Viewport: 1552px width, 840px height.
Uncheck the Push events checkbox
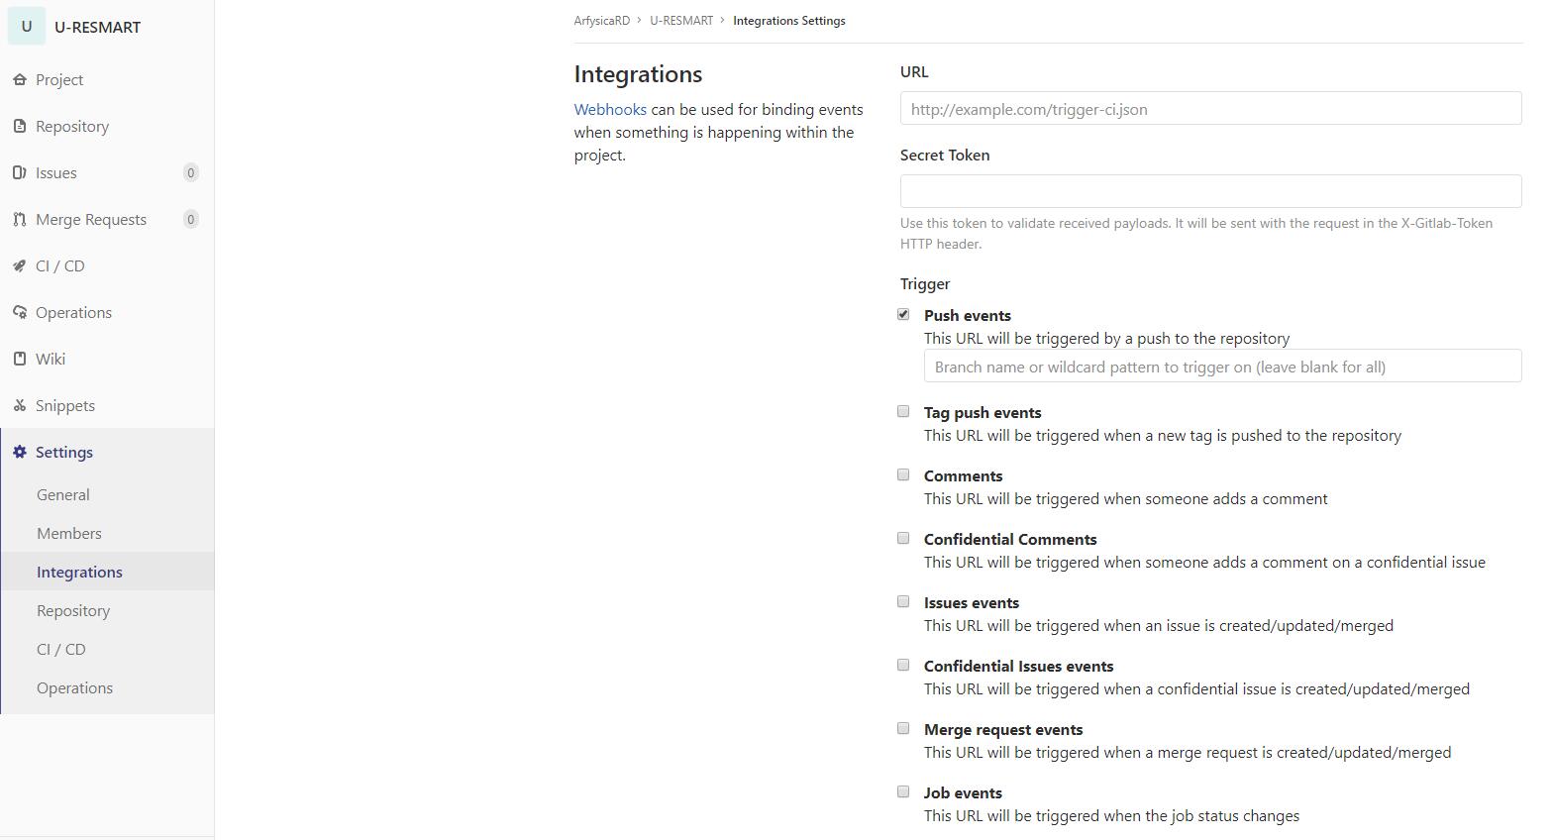click(903, 314)
